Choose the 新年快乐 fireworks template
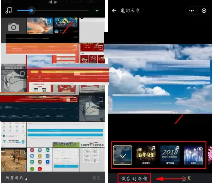 (146, 155)
